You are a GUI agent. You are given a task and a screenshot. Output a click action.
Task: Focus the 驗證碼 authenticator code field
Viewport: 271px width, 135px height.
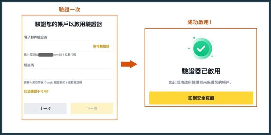[x=69, y=74]
